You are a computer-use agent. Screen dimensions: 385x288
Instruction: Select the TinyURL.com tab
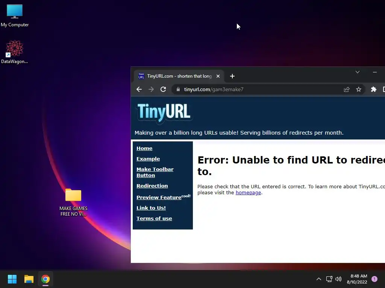(x=179, y=76)
